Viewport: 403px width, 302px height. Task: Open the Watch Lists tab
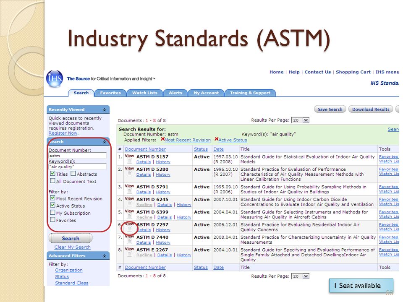tap(145, 93)
